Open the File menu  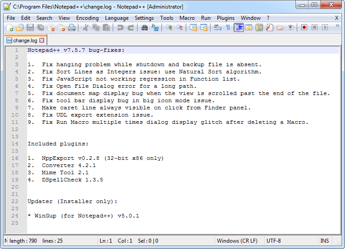click(11, 18)
